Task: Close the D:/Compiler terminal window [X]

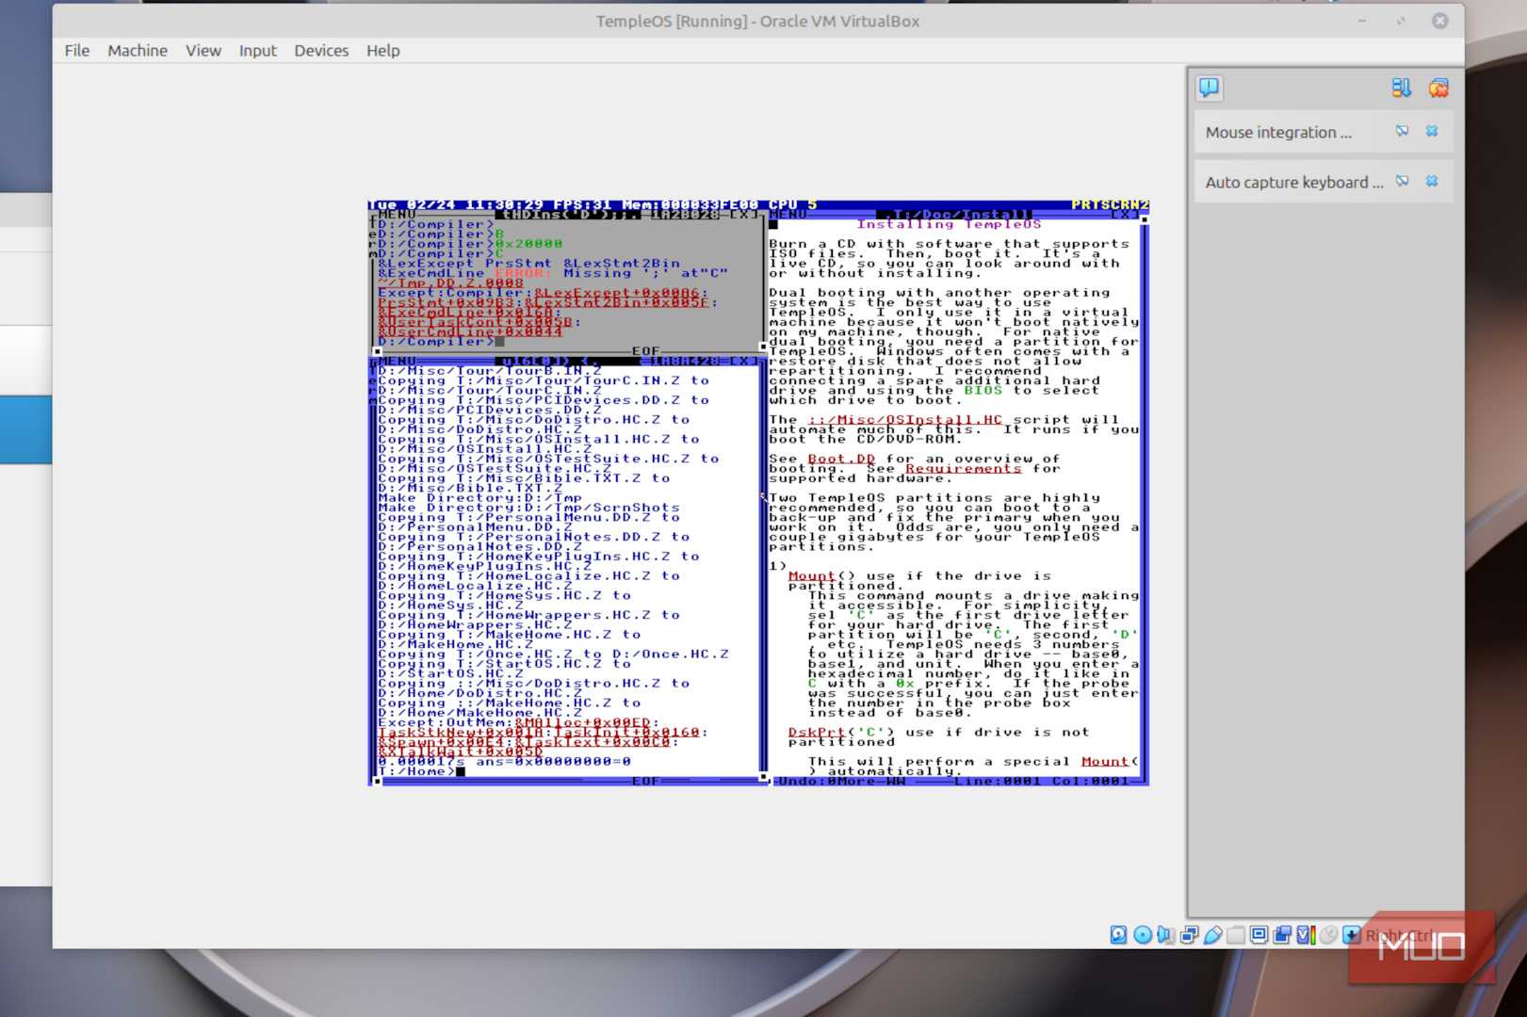Action: pyautogui.click(x=744, y=215)
